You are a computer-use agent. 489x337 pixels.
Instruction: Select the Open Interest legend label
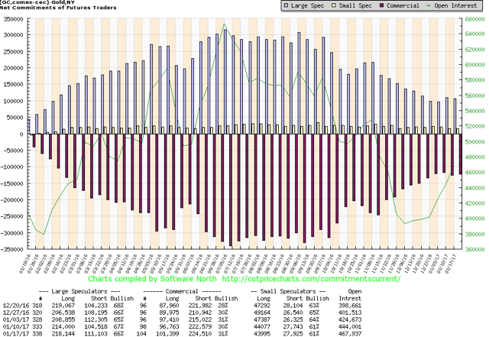[455, 5]
